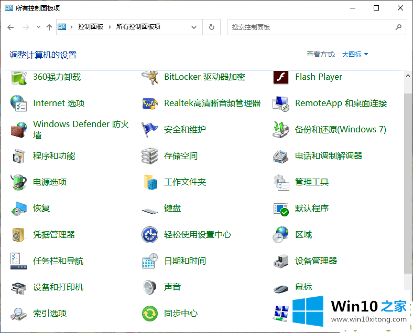This screenshot has width=413, height=333.
Task: Click the 电话和调制解调器 phone icon
Action: (x=281, y=156)
